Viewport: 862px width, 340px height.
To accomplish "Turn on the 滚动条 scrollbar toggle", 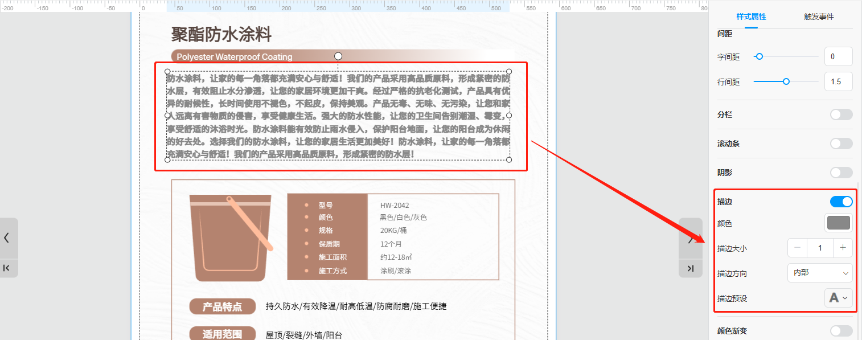I will pos(841,144).
